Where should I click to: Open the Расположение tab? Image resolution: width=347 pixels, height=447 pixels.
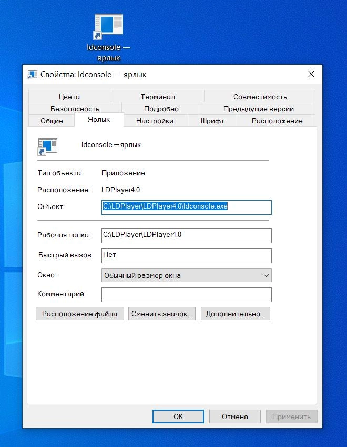277,121
